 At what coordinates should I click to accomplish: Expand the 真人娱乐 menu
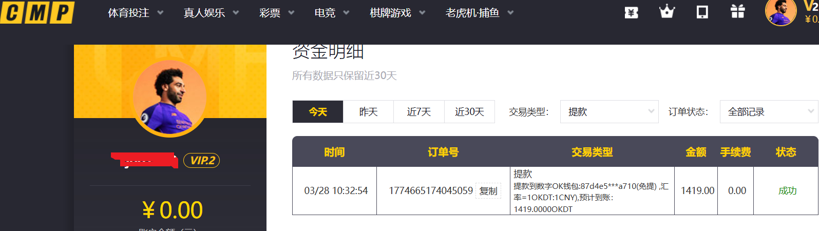point(211,13)
